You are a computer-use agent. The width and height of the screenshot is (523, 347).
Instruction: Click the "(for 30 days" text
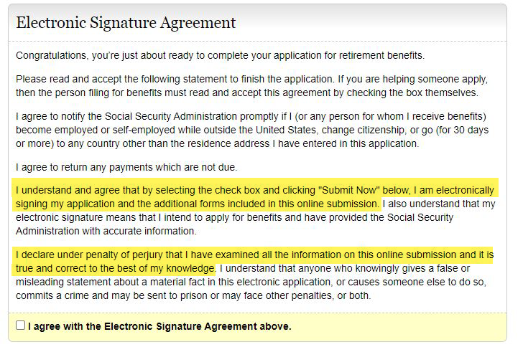tap(463, 130)
